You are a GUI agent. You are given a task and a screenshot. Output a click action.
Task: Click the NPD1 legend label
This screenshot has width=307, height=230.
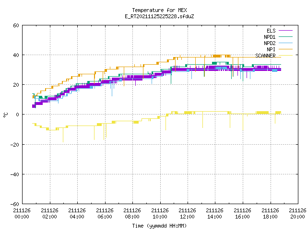(270, 37)
